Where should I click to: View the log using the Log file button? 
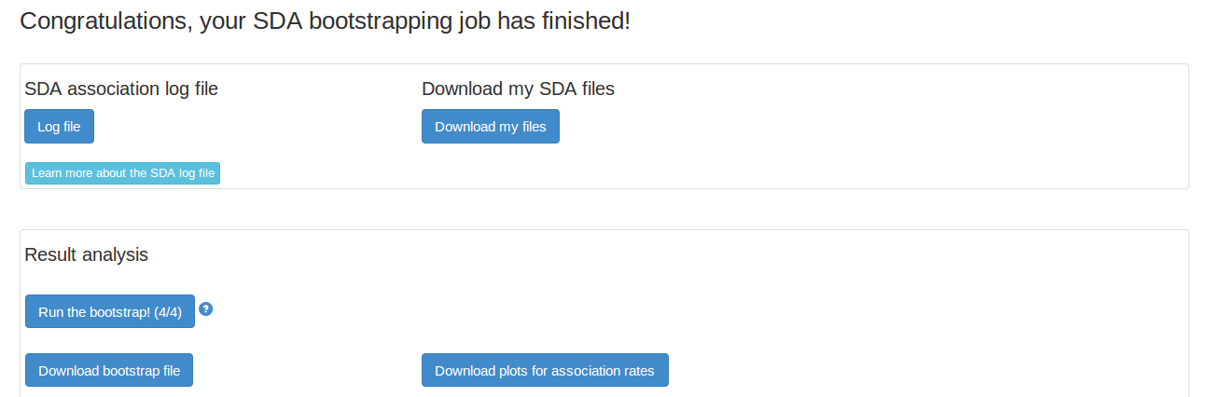(59, 127)
